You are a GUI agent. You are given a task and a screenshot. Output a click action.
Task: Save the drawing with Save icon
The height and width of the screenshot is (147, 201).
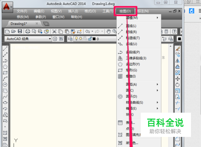click(20, 31)
